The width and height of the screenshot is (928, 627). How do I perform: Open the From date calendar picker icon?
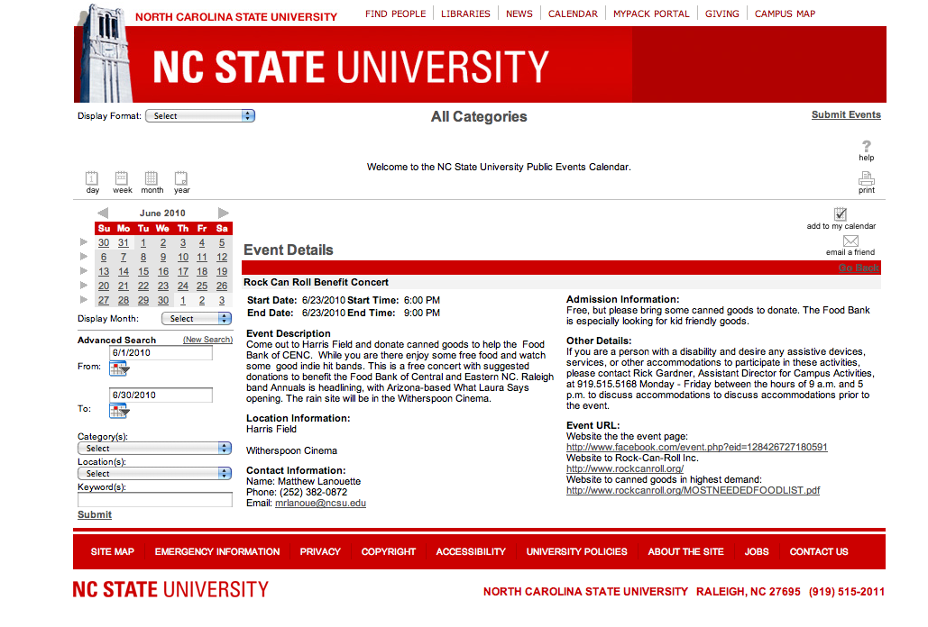(119, 368)
